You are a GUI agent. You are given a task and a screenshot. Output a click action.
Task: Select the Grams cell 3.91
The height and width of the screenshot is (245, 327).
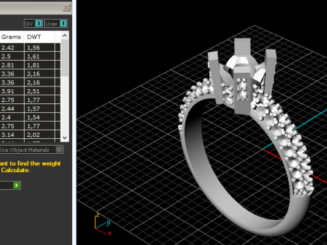tap(12, 91)
